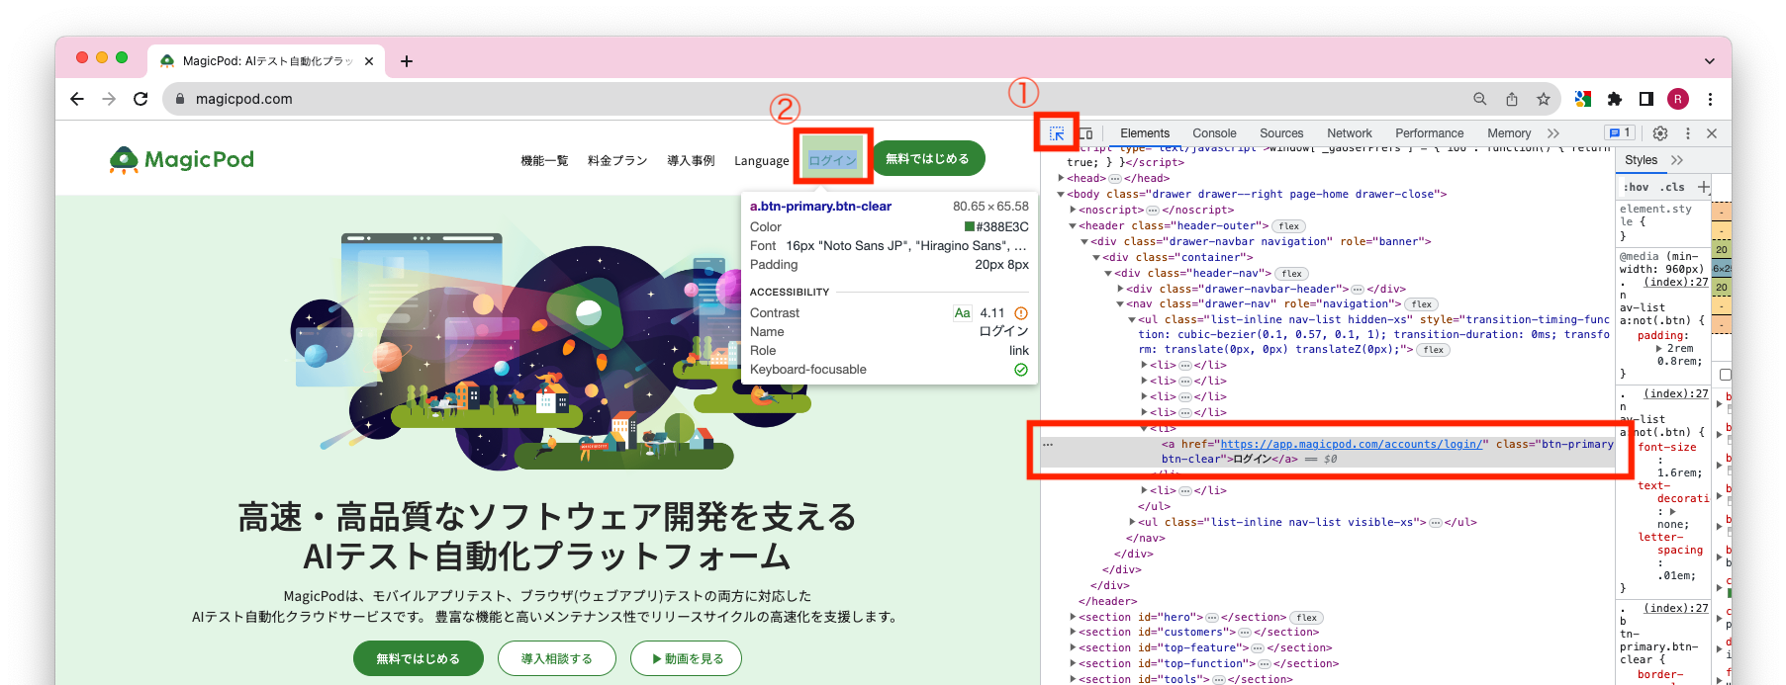
Task: Toggle flex badge on section hero
Action: click(x=1306, y=618)
